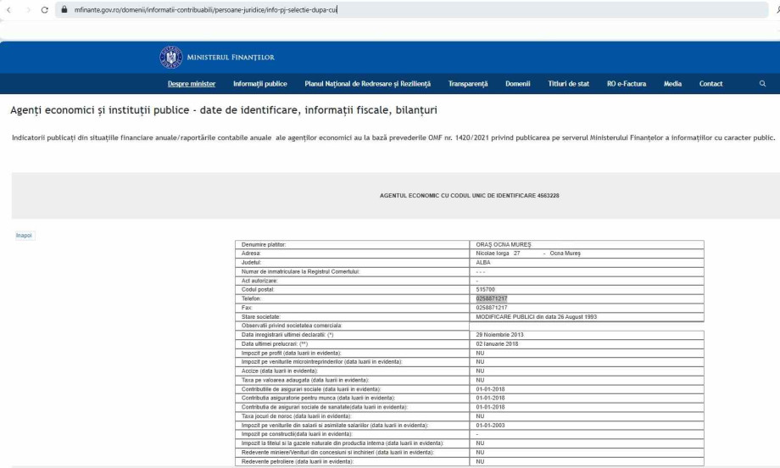Open the Media menu
Viewport: 780px width, 468px height.
tap(672, 84)
